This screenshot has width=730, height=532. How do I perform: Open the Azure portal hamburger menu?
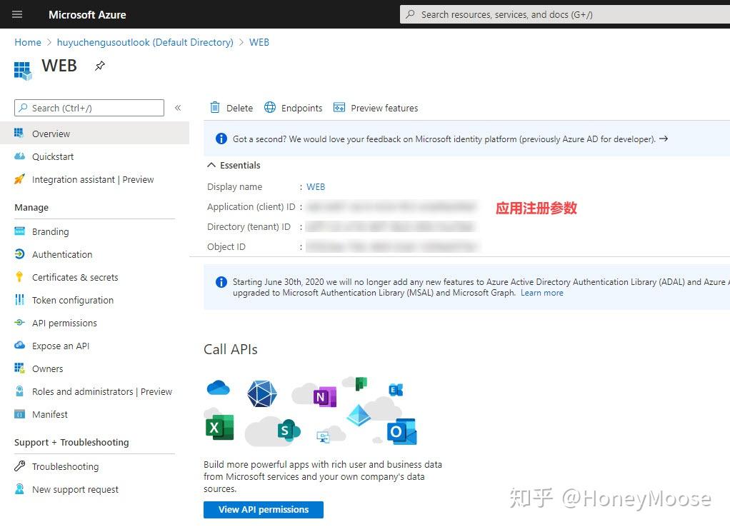[x=16, y=14]
